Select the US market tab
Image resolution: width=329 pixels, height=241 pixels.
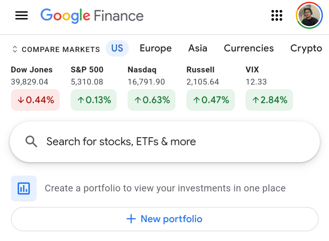[117, 48]
